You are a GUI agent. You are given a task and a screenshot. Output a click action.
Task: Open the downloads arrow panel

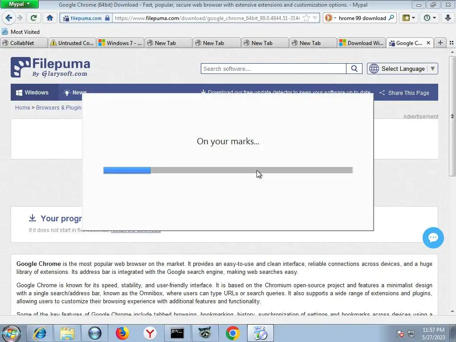pos(448,18)
